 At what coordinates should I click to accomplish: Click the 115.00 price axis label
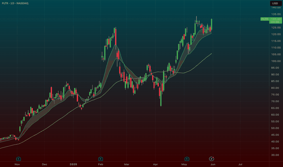[276, 41]
